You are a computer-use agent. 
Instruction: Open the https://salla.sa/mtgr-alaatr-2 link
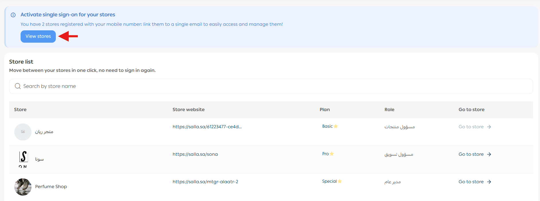tap(205, 182)
